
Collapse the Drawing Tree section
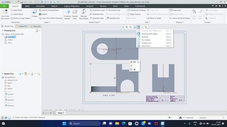(2, 31)
